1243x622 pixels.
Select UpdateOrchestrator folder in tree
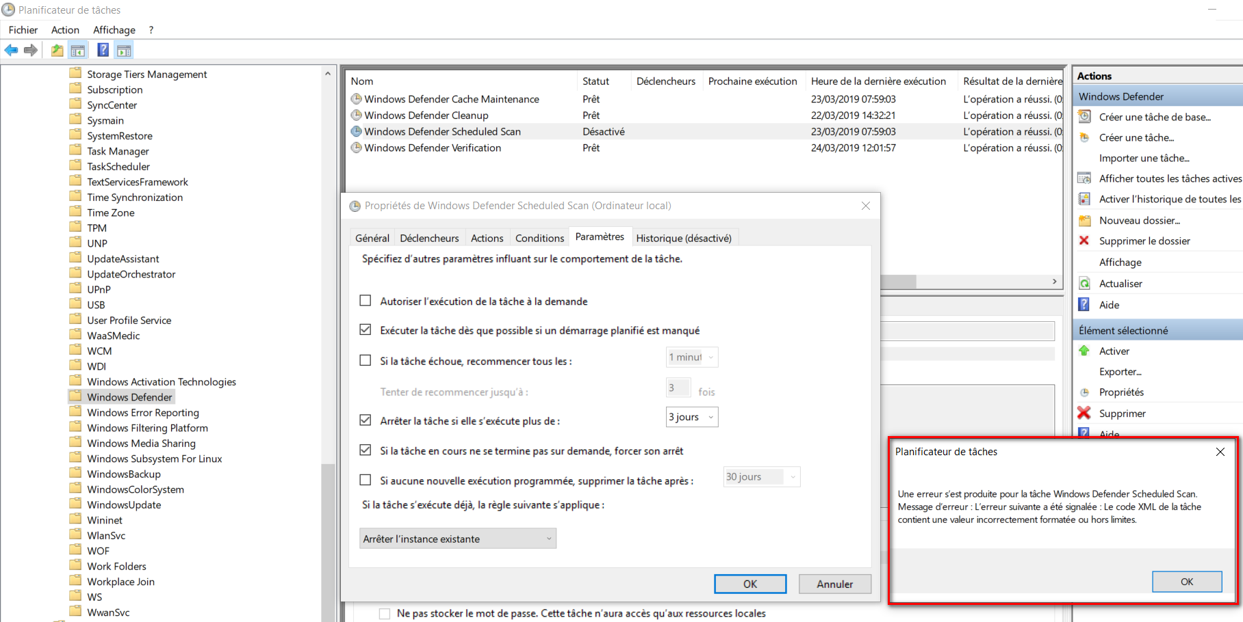point(131,274)
